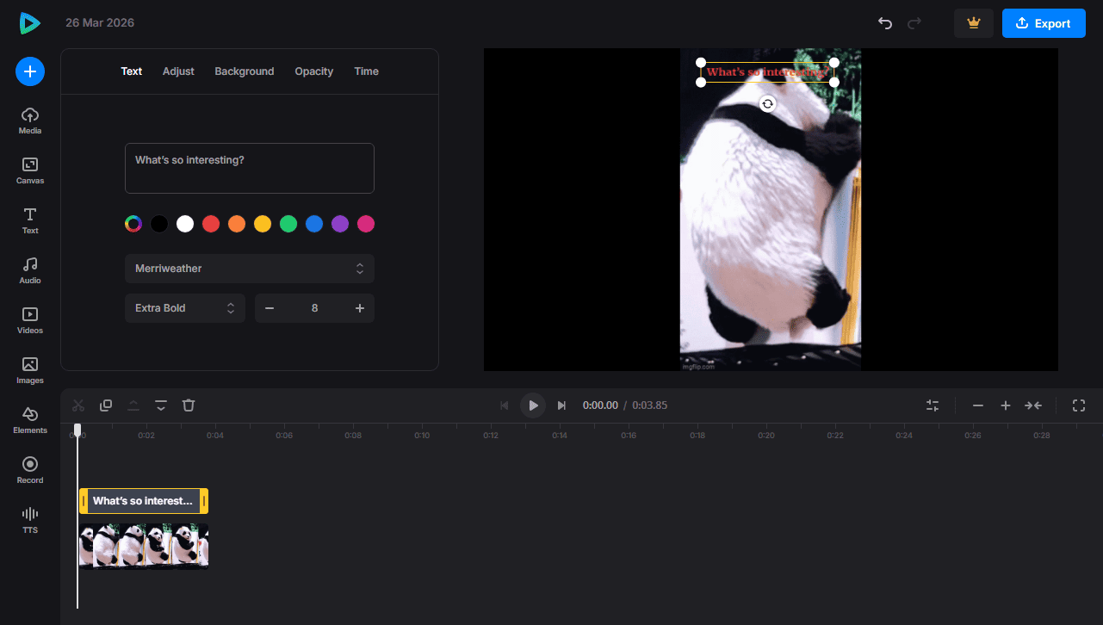Zoom into the timeline with plus icon

tap(1005, 405)
